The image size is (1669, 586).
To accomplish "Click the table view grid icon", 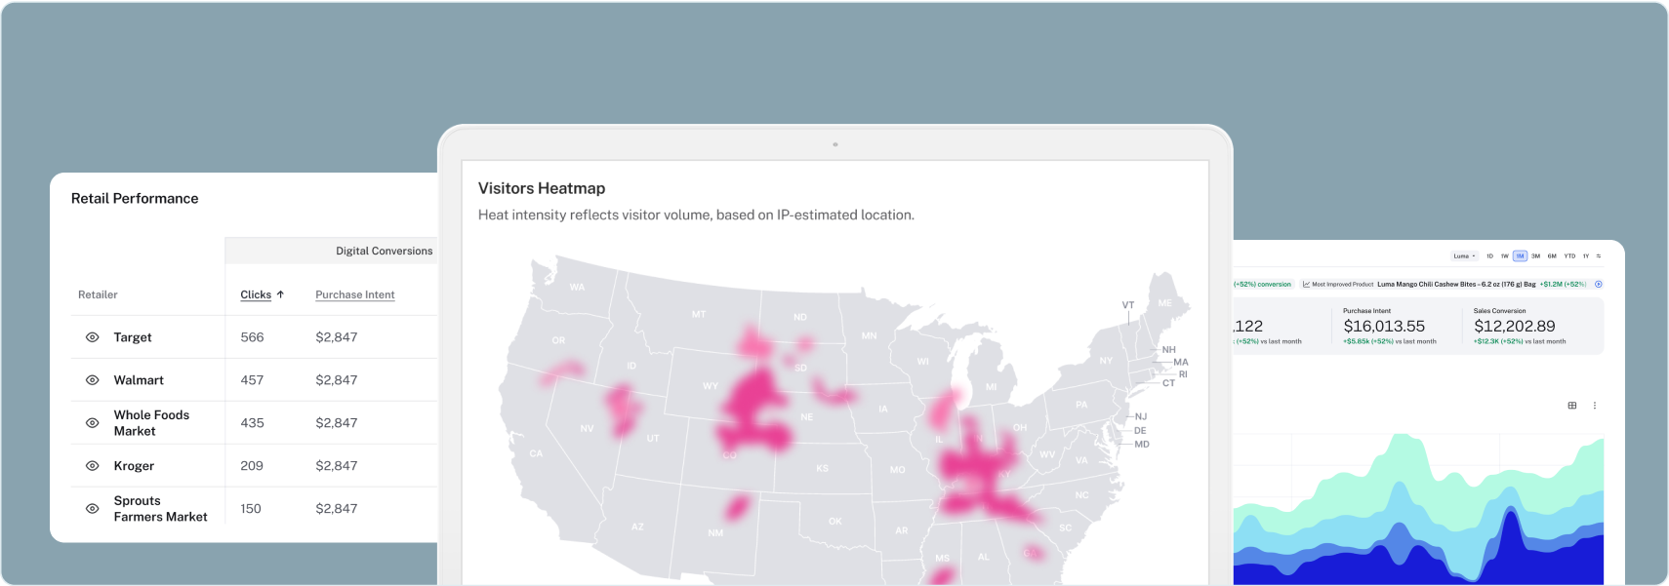I will [x=1572, y=406].
